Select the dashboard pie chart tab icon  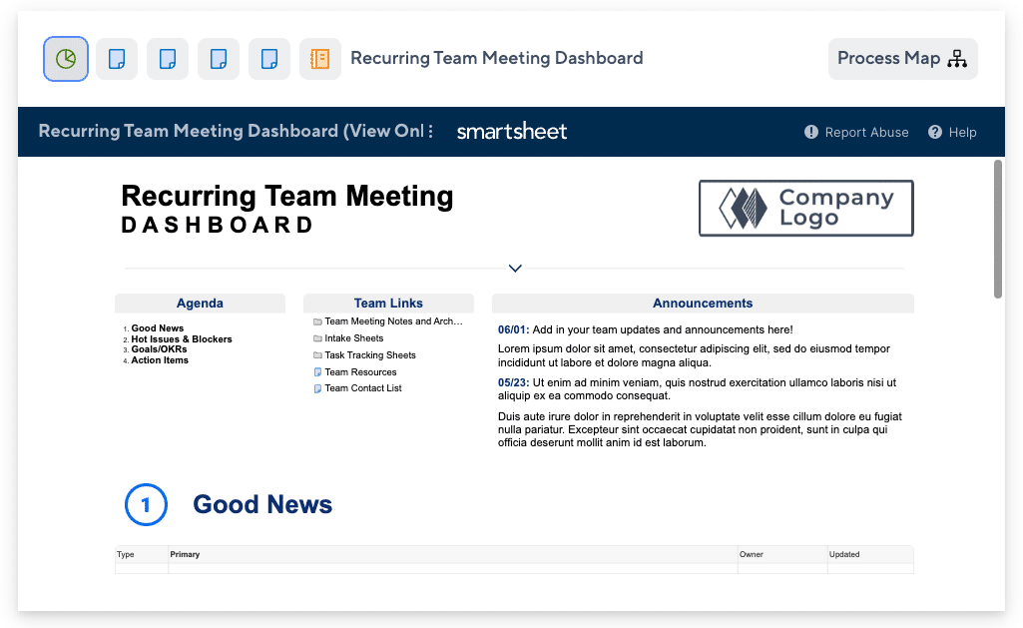point(65,59)
